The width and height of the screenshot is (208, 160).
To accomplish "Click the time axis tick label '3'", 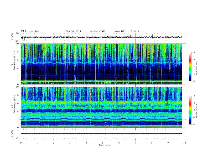I will point(70,143).
